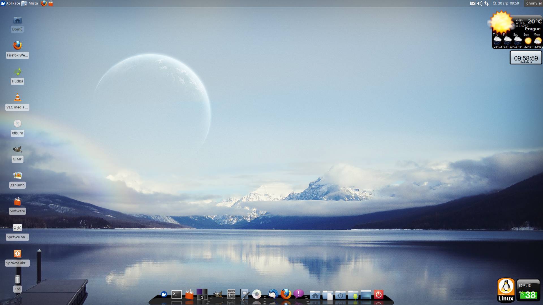Click the Sun forecast in weather widget

coord(527,41)
